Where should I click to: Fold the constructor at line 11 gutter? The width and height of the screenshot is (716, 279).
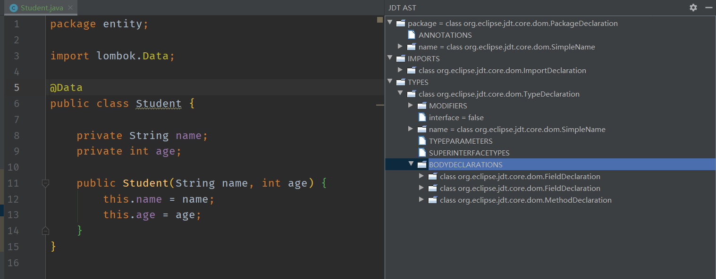[45, 183]
